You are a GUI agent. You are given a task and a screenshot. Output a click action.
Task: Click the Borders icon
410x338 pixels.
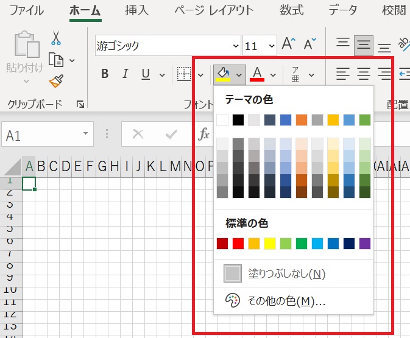184,74
